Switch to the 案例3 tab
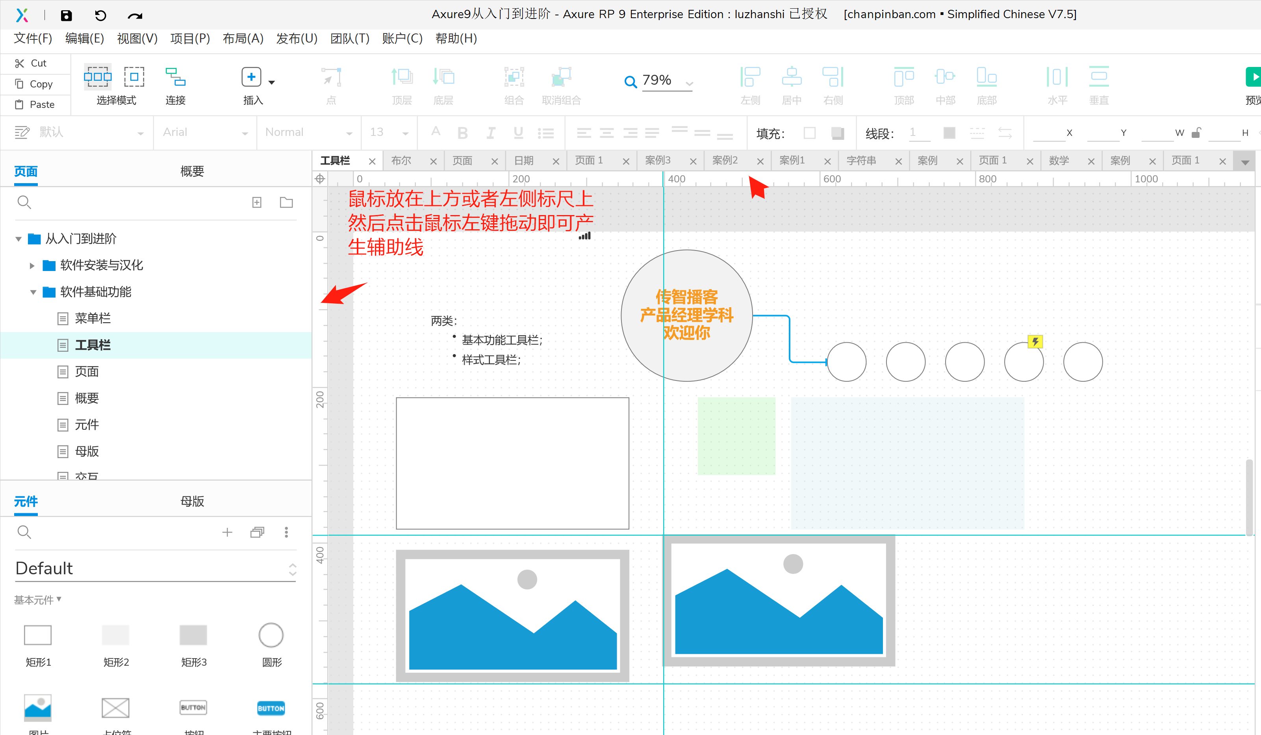The width and height of the screenshot is (1261, 735). coord(658,161)
